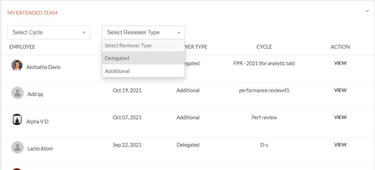The width and height of the screenshot is (375, 170).
Task: View Add qq review
Action: [340, 90]
